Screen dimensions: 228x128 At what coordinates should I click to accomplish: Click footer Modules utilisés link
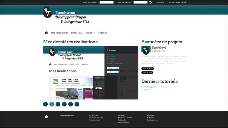[125, 118]
